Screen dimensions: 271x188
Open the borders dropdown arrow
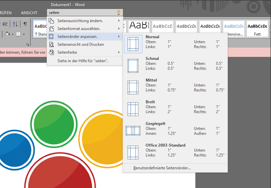(x=24, y=34)
